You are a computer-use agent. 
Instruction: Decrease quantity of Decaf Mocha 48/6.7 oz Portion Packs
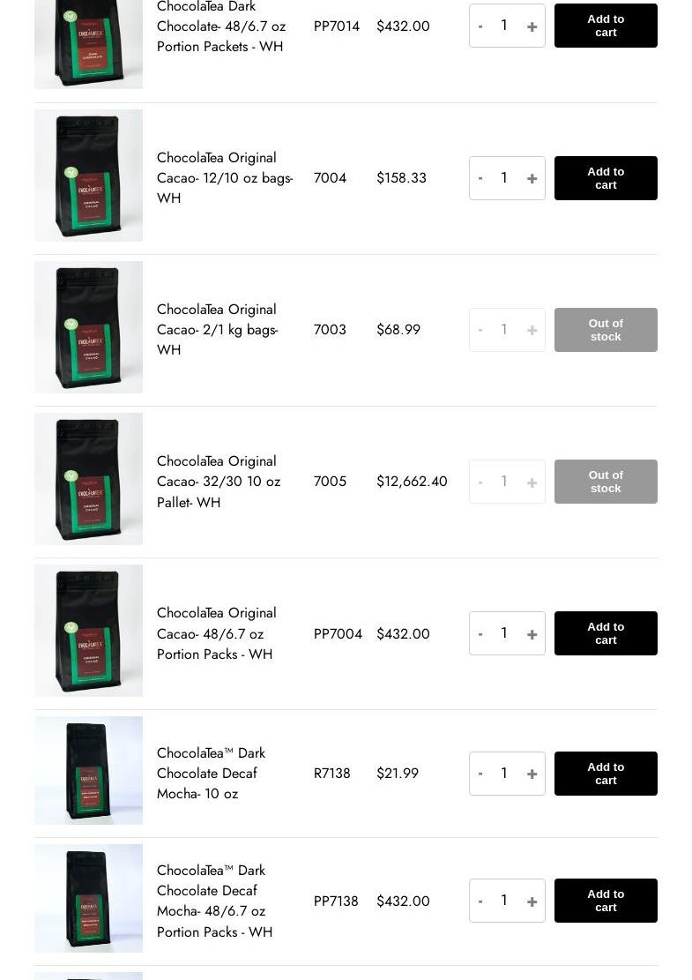point(480,901)
